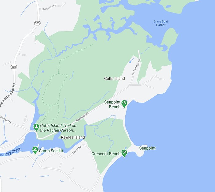Select the Raynes Island label
The height and width of the screenshot is (192, 215).
pos(73,137)
